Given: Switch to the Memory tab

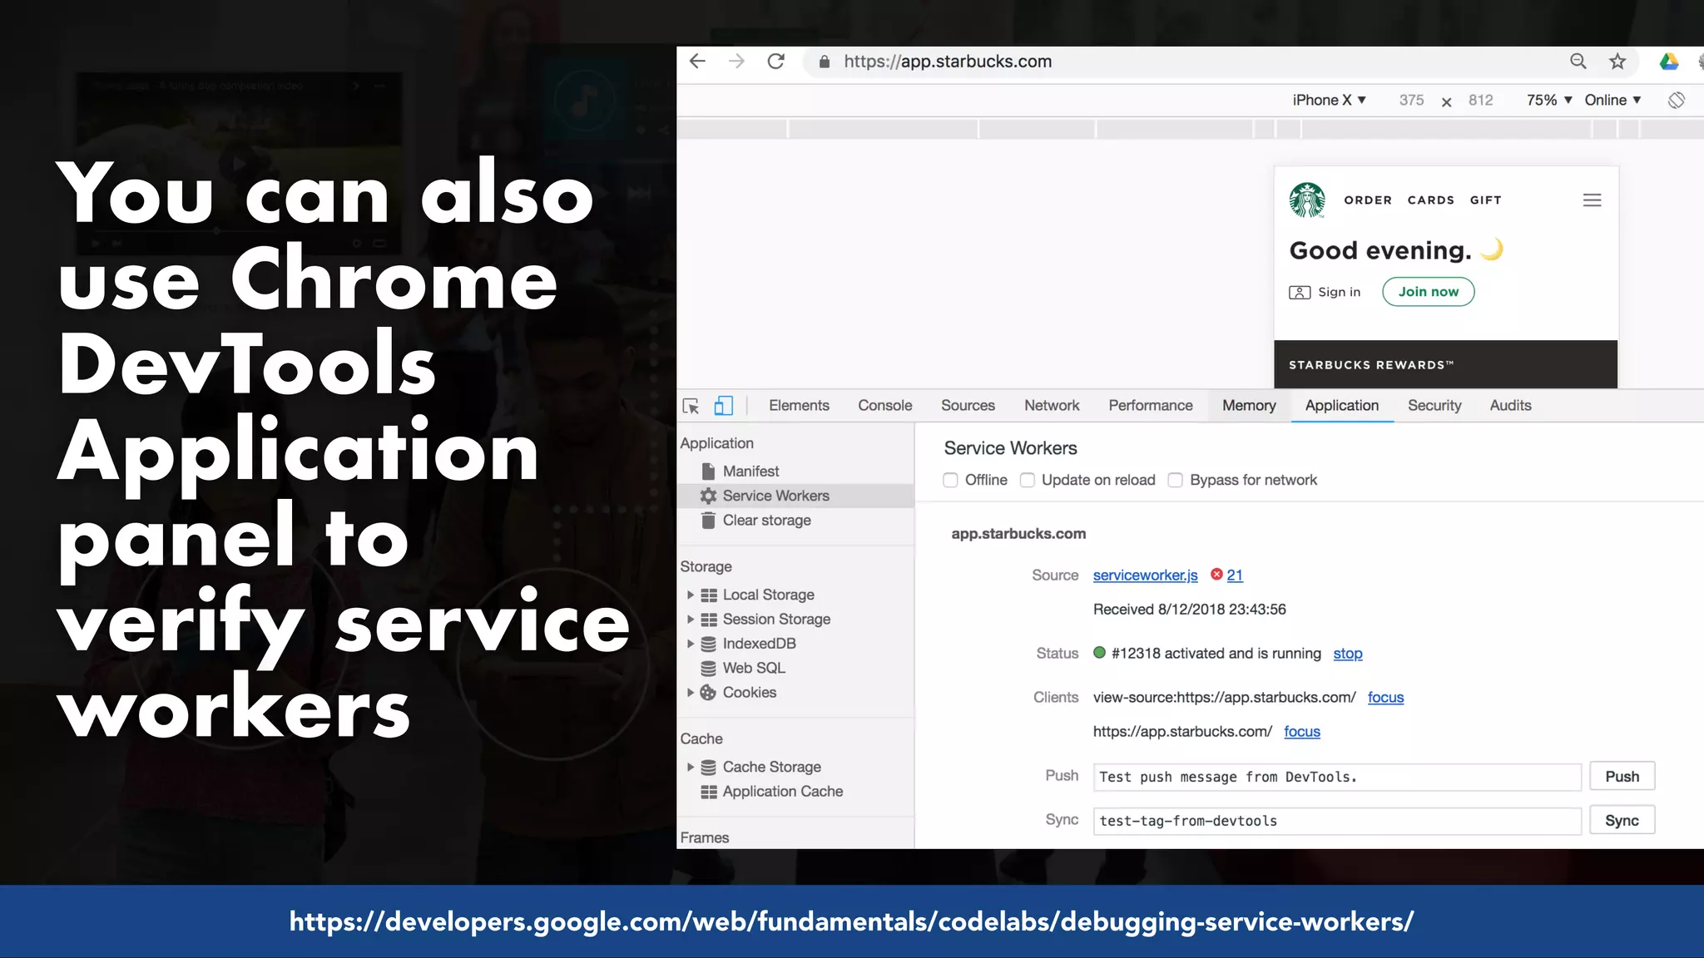Looking at the screenshot, I should click(x=1249, y=406).
